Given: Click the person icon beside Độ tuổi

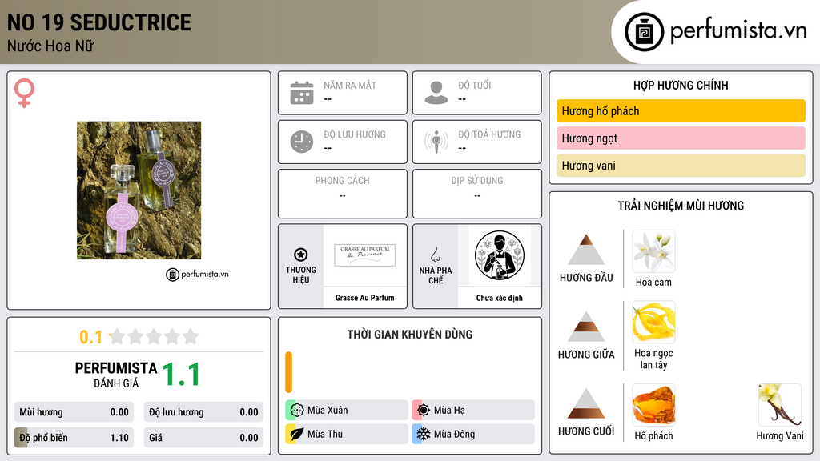Looking at the screenshot, I should 436,93.
